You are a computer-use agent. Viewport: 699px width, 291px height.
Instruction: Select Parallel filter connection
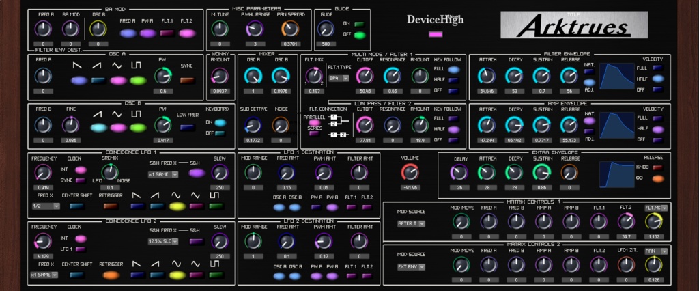[x=314, y=122]
